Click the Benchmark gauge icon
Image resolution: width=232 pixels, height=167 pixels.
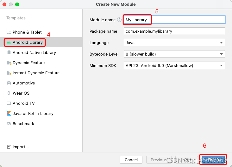[x=9, y=124]
